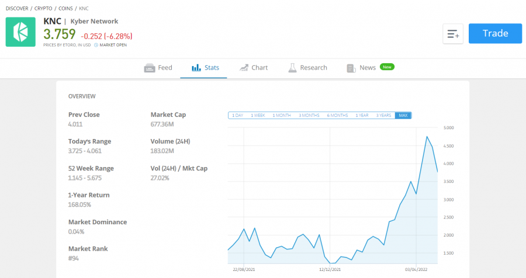Image resolution: width=526 pixels, height=278 pixels.
Task: Click the Market Open clock icon
Action: tap(96, 45)
